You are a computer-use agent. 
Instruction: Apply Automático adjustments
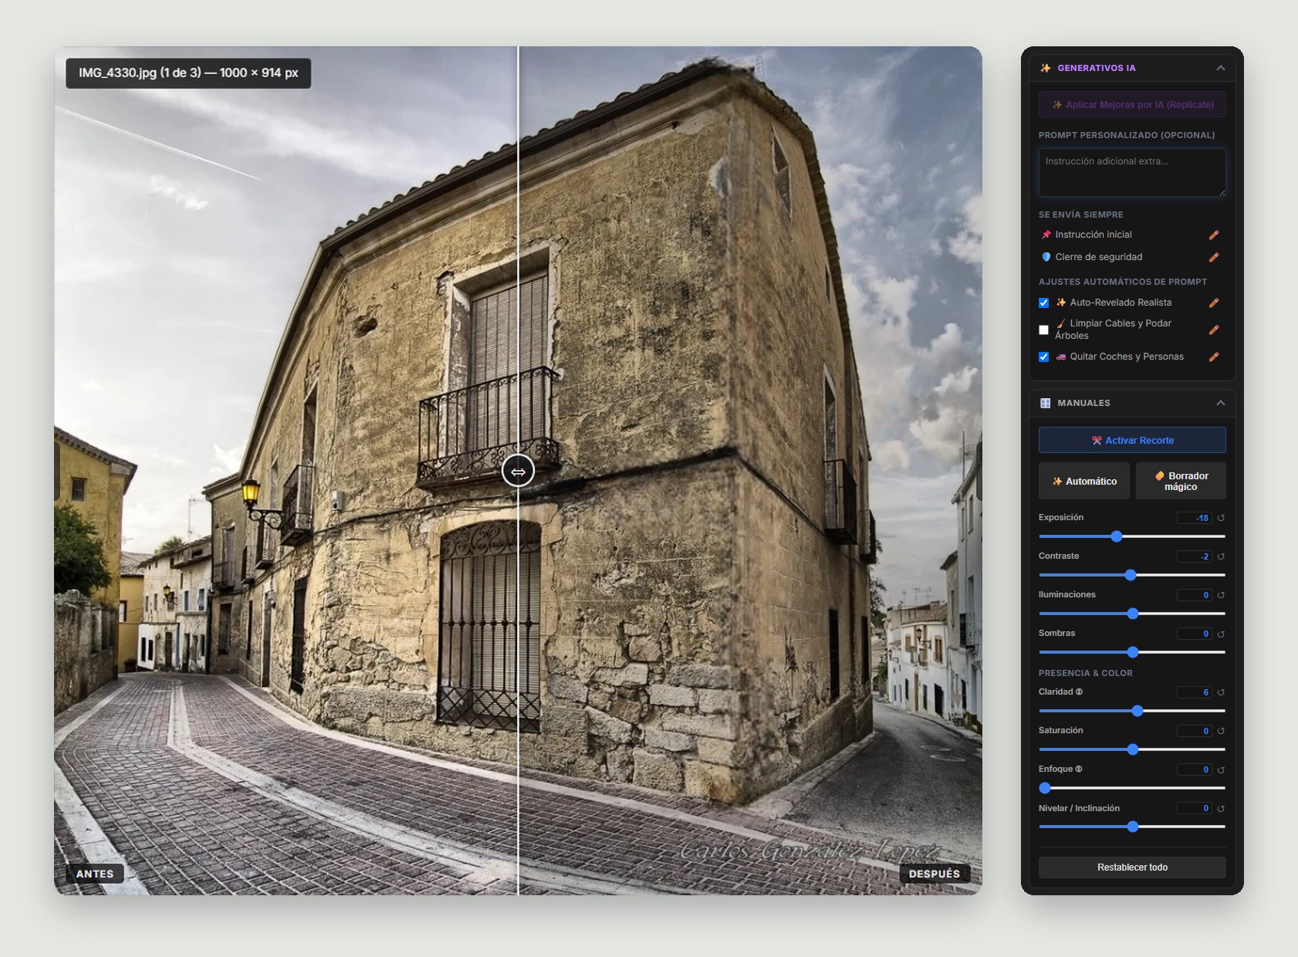1084,481
